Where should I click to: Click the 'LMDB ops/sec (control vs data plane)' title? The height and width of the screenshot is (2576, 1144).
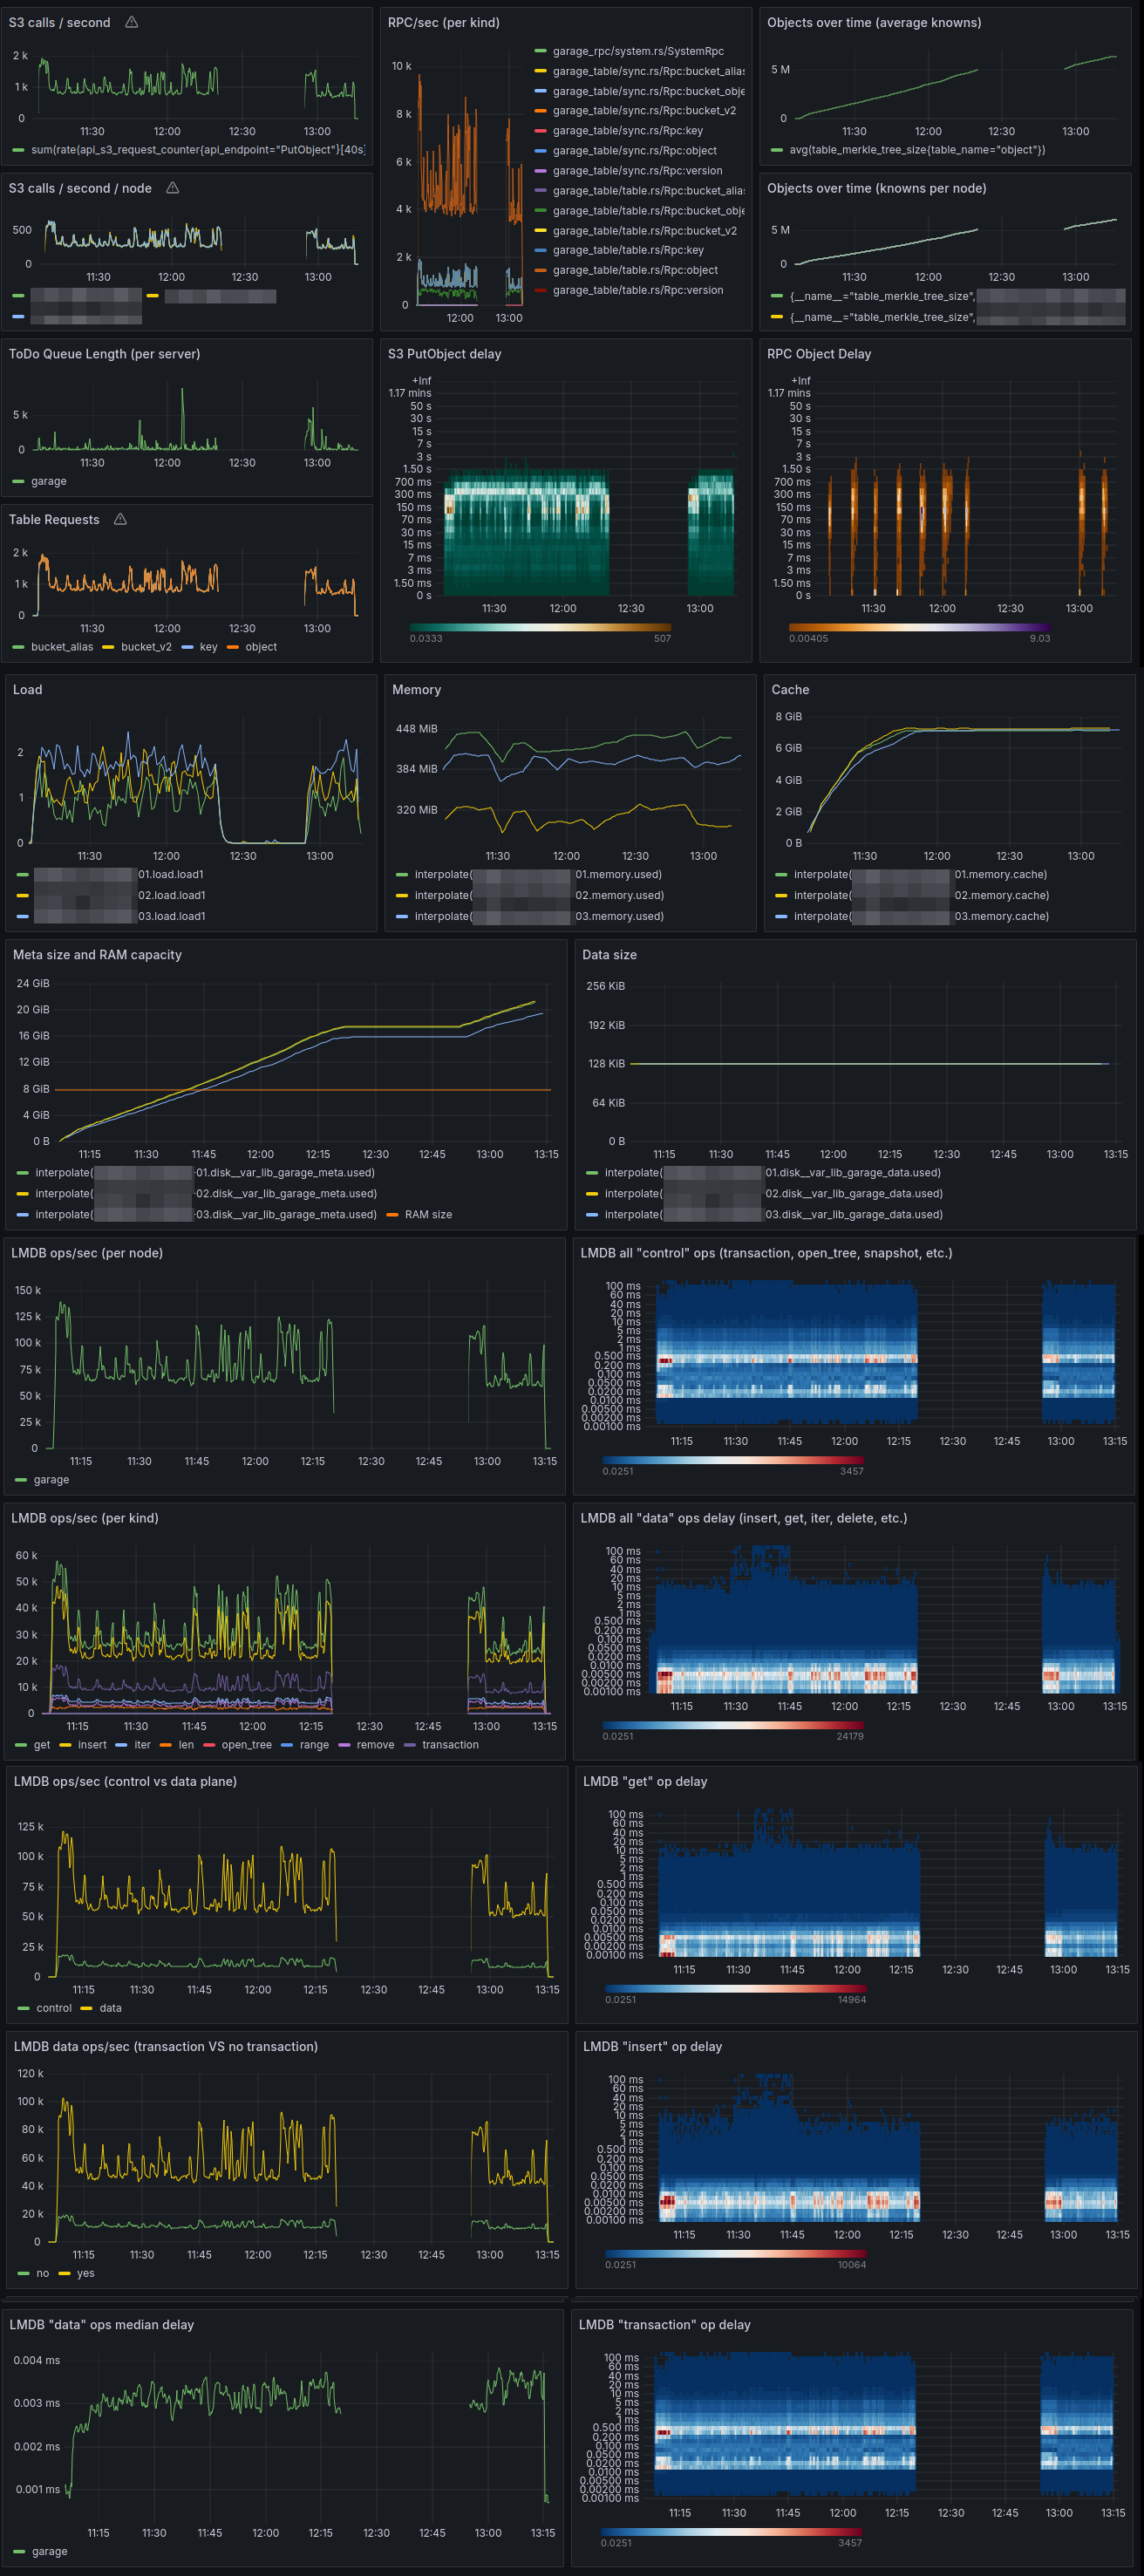coord(125,1781)
